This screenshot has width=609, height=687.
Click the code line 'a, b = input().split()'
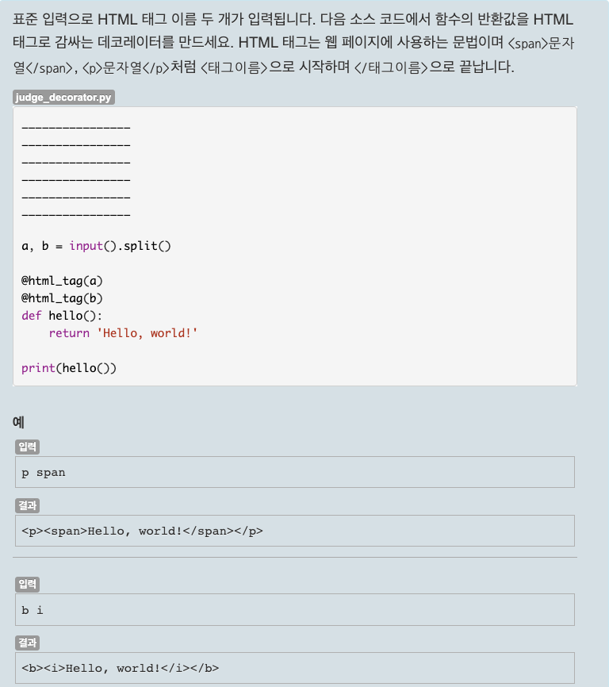coord(96,246)
